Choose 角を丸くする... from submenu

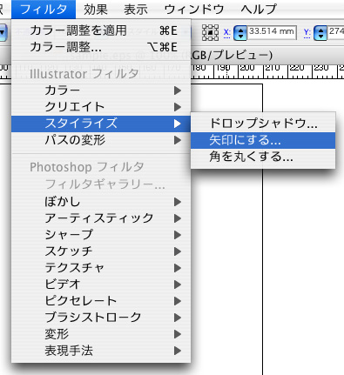[x=263, y=157]
